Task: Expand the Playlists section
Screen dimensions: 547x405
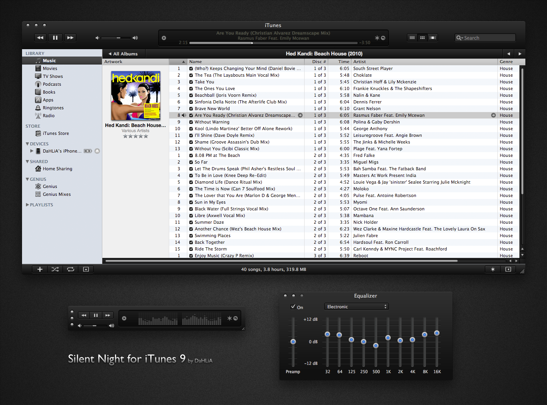Action: (x=27, y=204)
